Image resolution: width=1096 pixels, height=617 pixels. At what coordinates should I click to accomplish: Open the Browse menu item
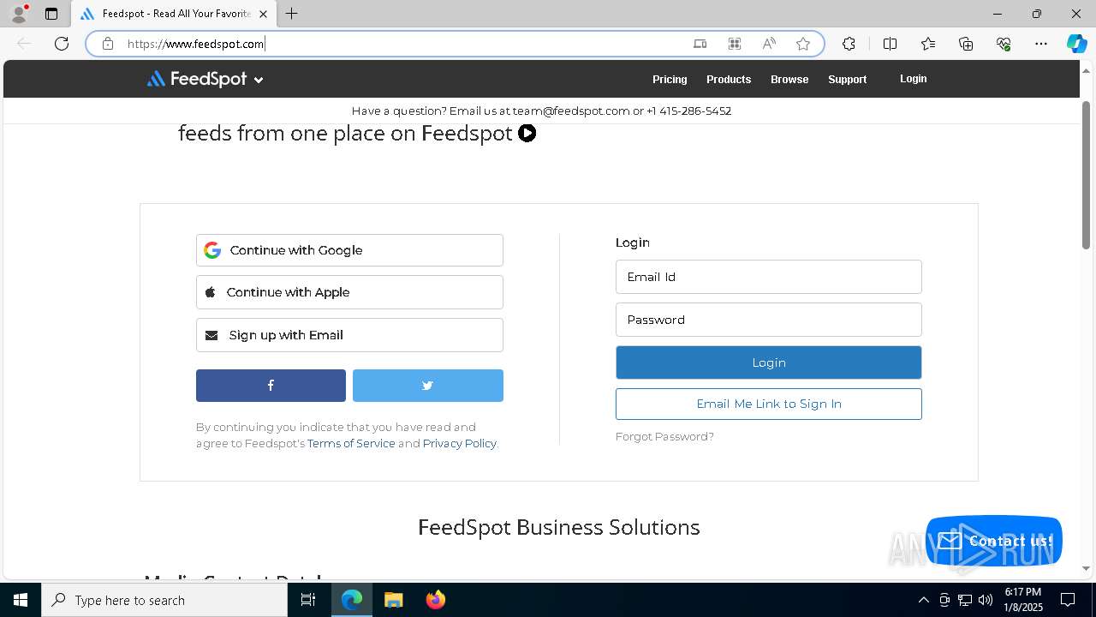click(789, 79)
